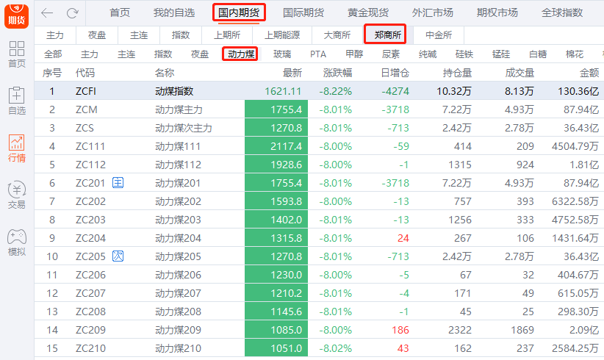Viewport: 604px width, 360px height.
Task: Choose the 甲醇 product filter
Action: pos(354,54)
